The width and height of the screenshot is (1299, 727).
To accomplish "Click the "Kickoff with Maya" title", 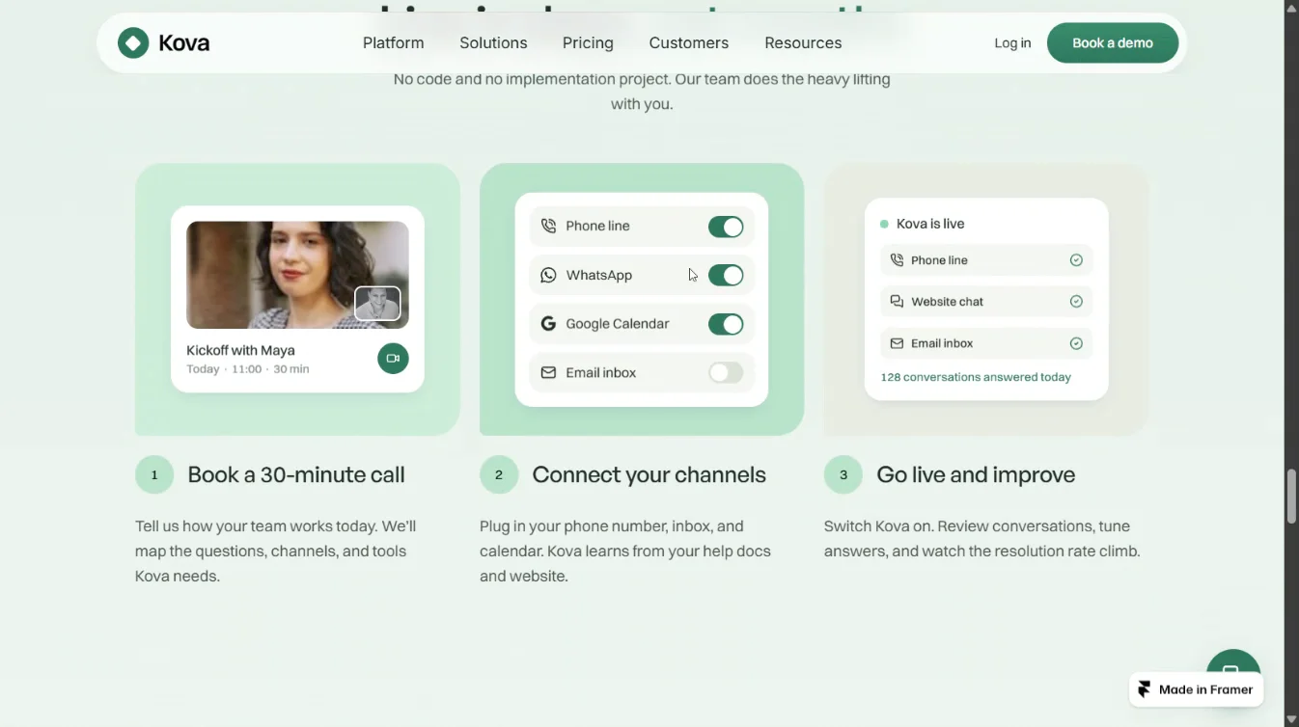I will [240, 350].
